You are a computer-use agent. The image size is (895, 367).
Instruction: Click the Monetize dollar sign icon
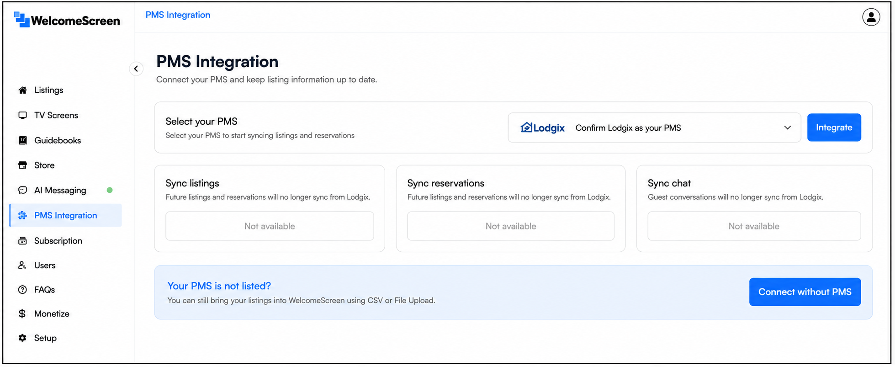22,314
